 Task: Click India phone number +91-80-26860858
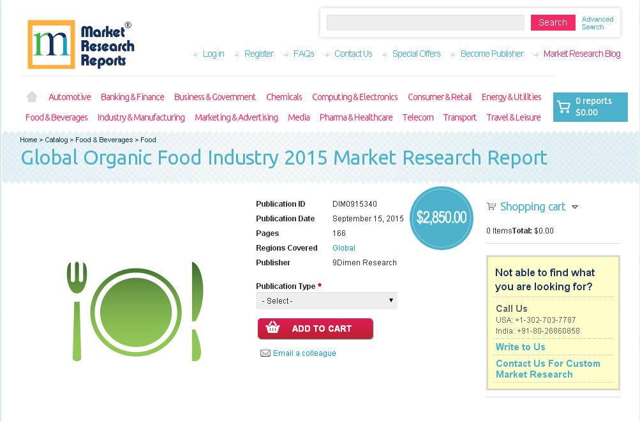(x=548, y=331)
